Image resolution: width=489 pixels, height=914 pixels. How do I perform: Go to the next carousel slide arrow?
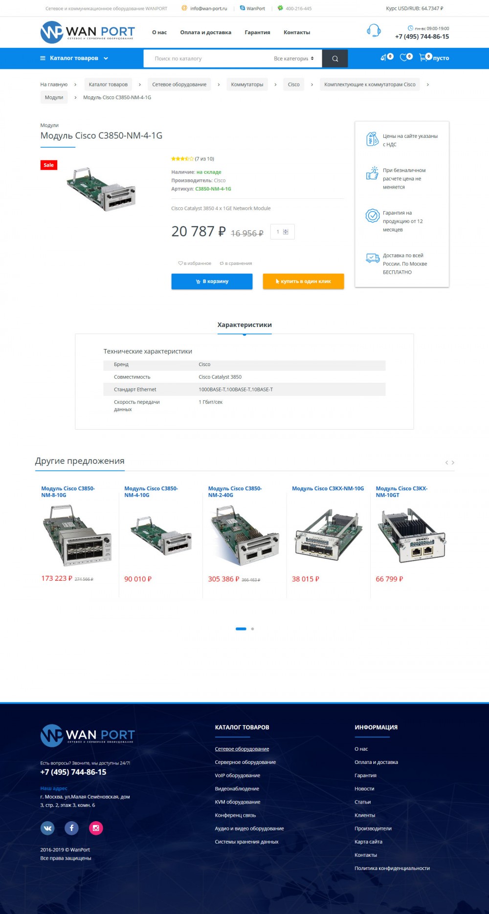click(453, 462)
